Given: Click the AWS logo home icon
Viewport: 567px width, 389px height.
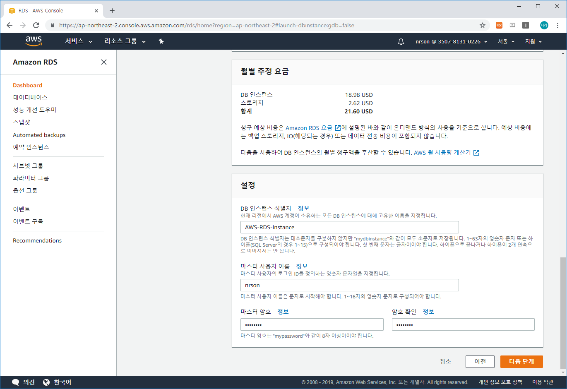Looking at the screenshot, I should click(34, 41).
